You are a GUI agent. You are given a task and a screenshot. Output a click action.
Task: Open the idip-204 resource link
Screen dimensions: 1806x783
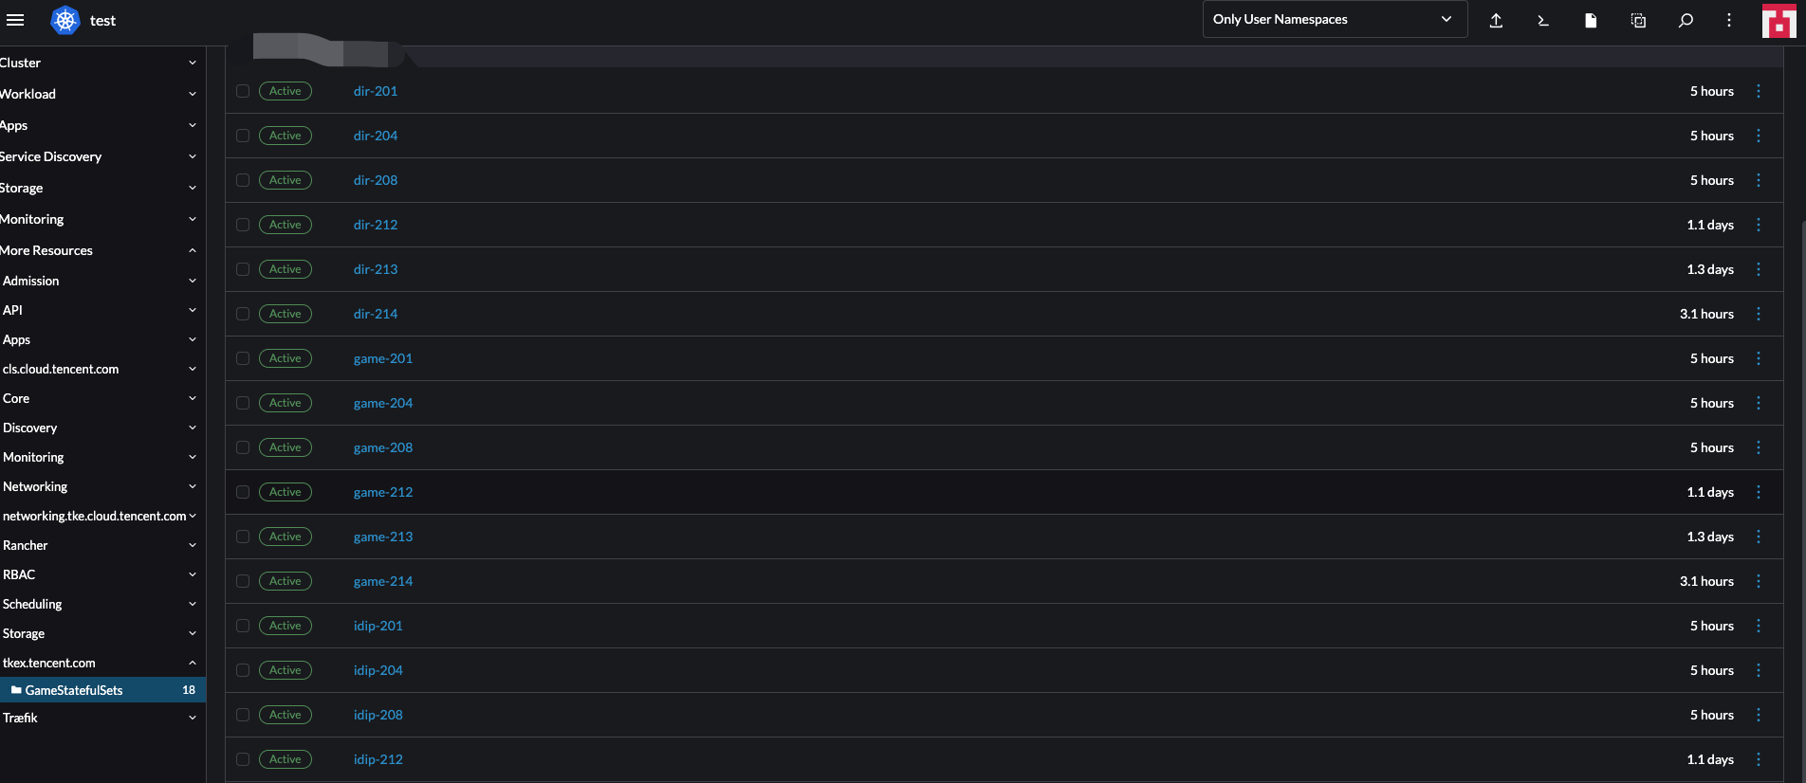pos(378,670)
